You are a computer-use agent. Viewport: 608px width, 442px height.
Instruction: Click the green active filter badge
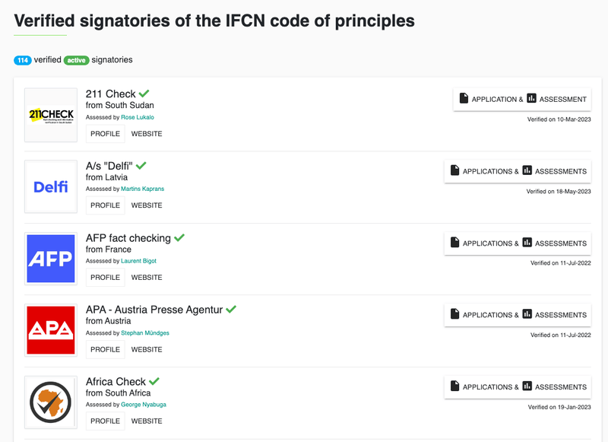click(75, 60)
